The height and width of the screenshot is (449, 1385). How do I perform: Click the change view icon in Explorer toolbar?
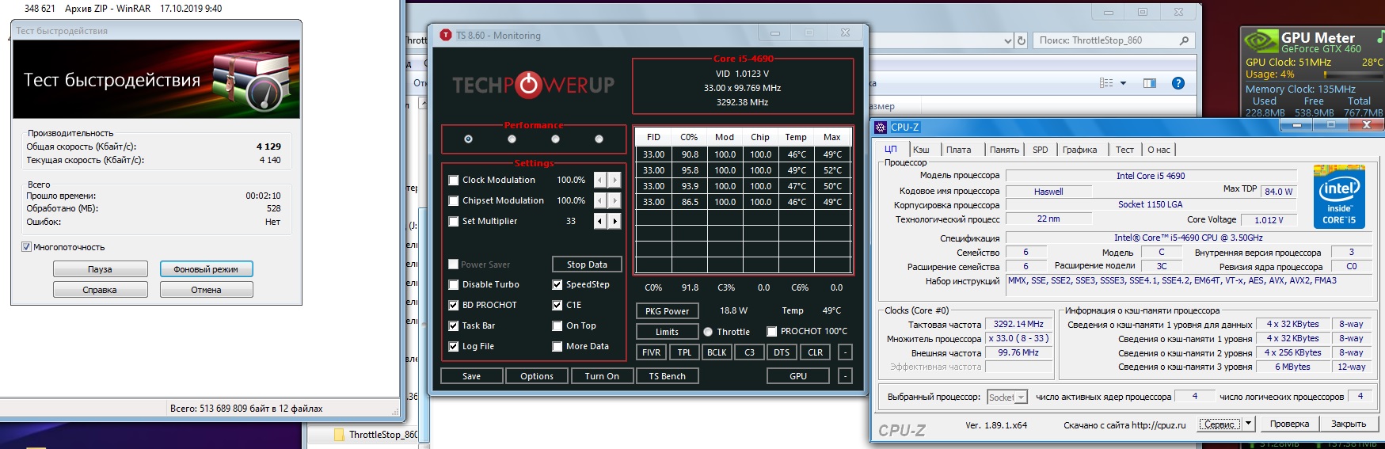point(1106,83)
